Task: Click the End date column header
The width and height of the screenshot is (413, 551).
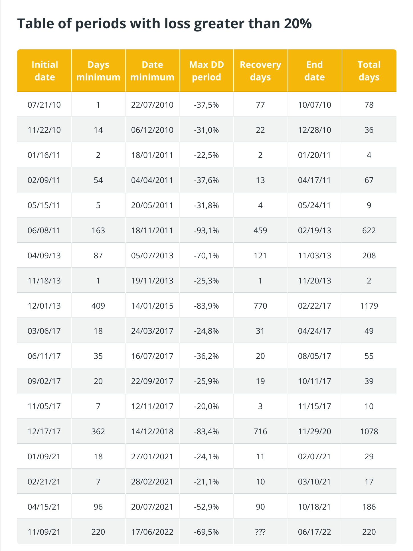Action: point(315,71)
